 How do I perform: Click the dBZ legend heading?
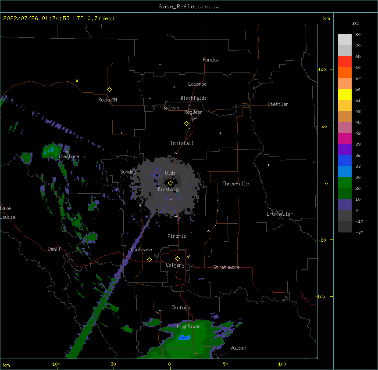(355, 24)
